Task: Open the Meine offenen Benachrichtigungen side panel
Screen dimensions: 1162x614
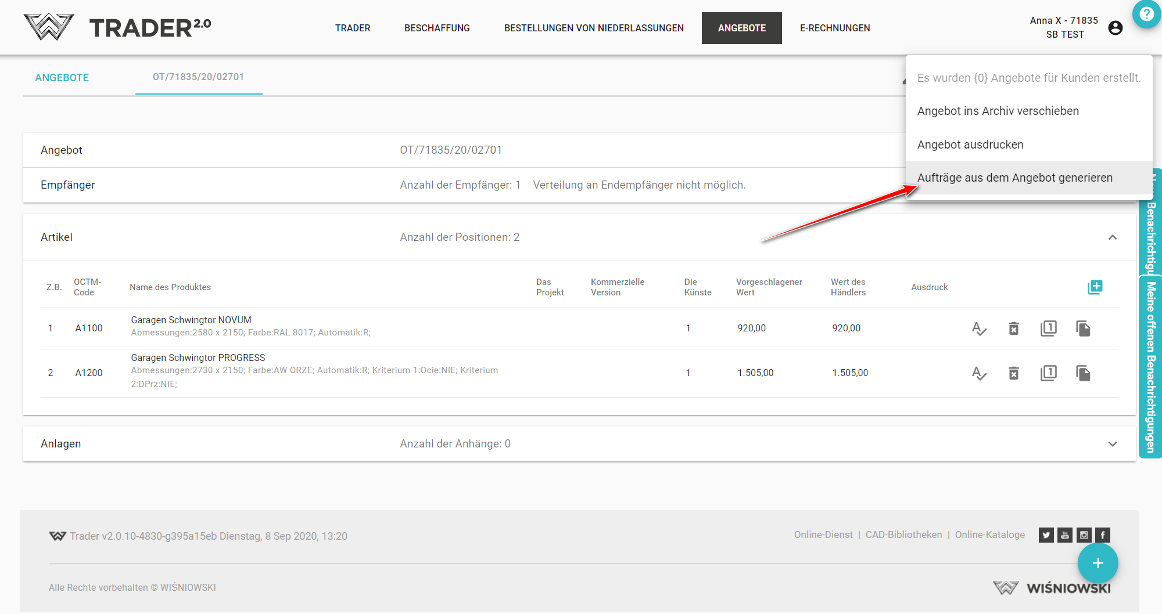Action: (x=1150, y=367)
